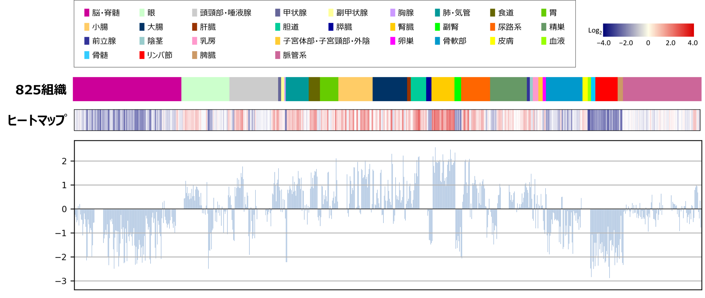Click the indigo 前立腺 legend swatch
Viewport: 705px width, 298px height.
pyautogui.click(x=86, y=41)
